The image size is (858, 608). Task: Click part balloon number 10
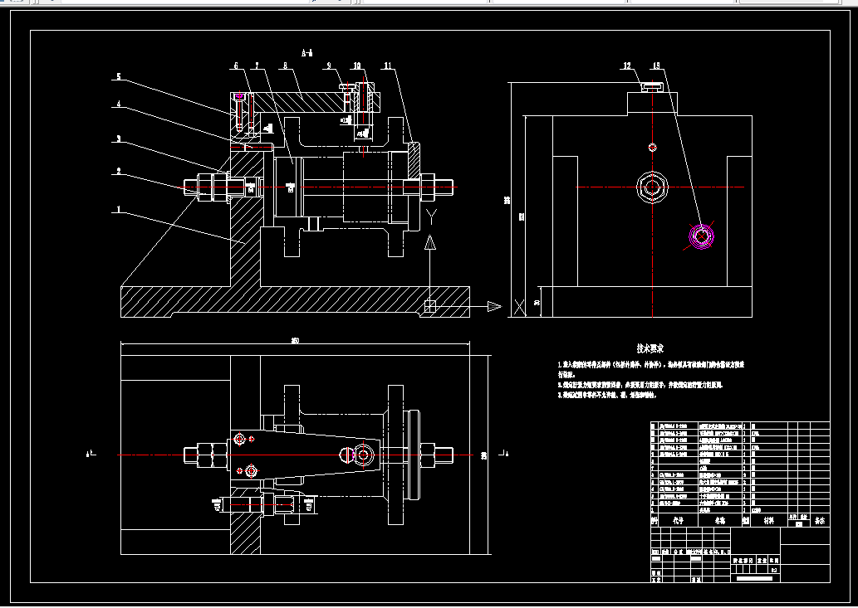point(357,66)
